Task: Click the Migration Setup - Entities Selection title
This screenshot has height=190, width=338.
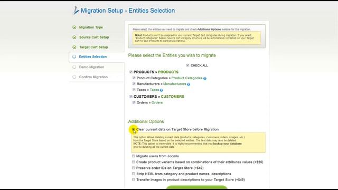Action: (128, 11)
